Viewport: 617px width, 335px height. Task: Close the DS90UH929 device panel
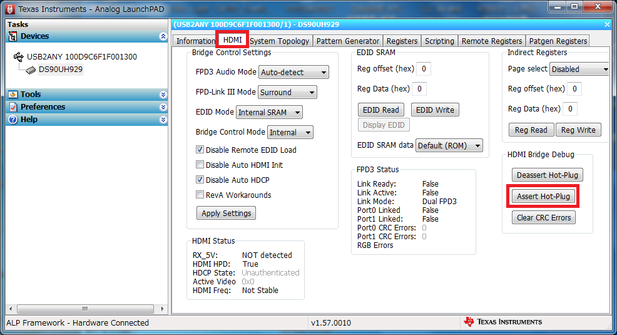coord(607,24)
